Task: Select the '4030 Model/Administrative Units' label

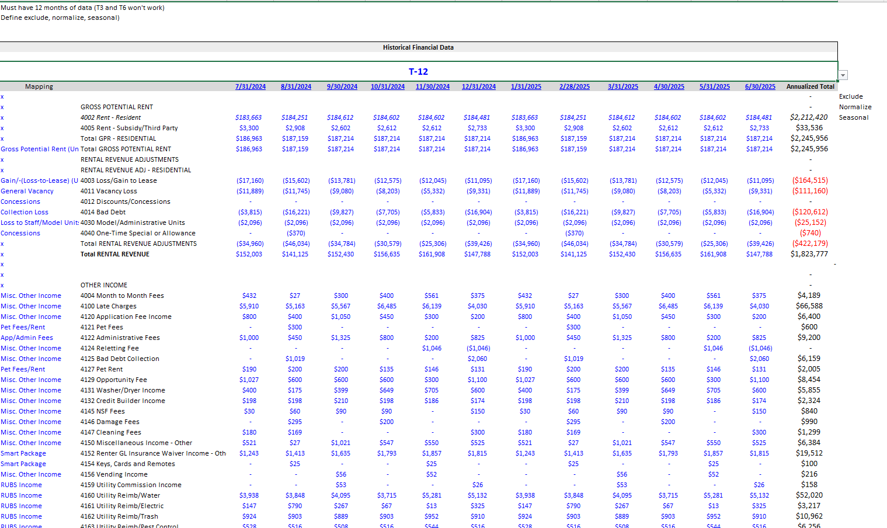Action: click(133, 223)
